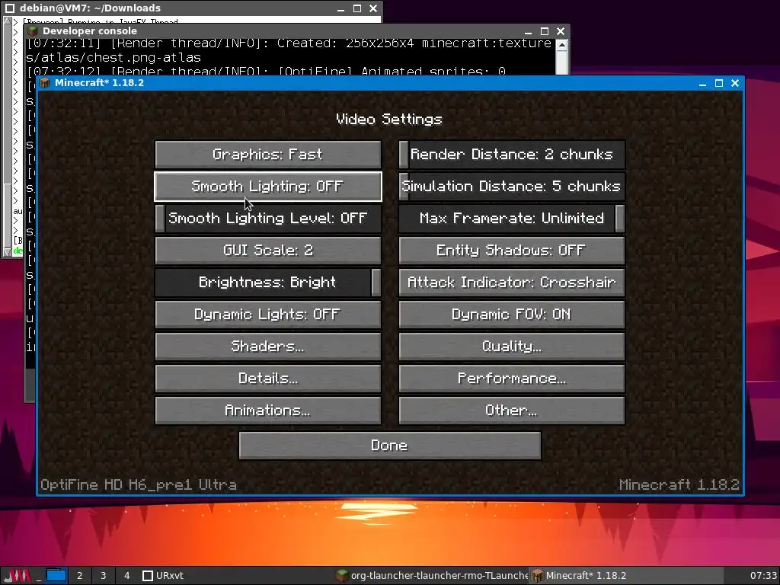Open the Shaders... settings
780x585 pixels.
(x=268, y=347)
